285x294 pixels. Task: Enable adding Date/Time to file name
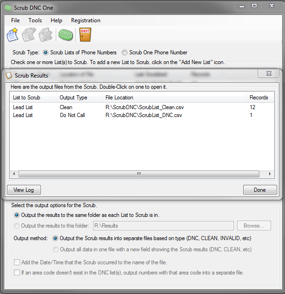[x=17, y=262]
